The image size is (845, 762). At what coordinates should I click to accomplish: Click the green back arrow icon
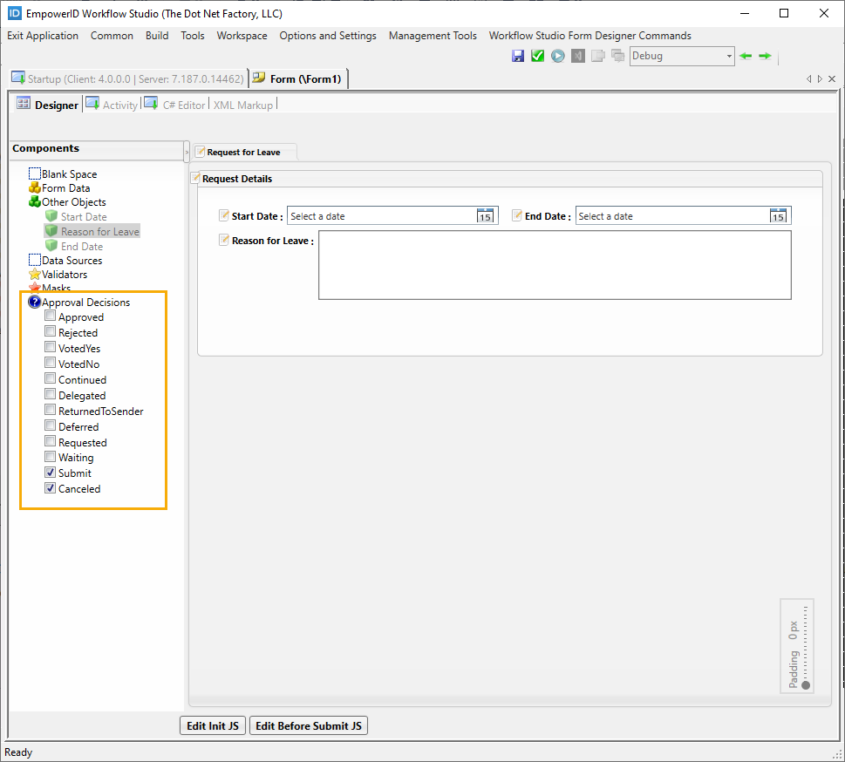(746, 56)
